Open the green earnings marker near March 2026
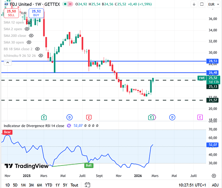This screenshot has width=222, height=188. (151, 117)
